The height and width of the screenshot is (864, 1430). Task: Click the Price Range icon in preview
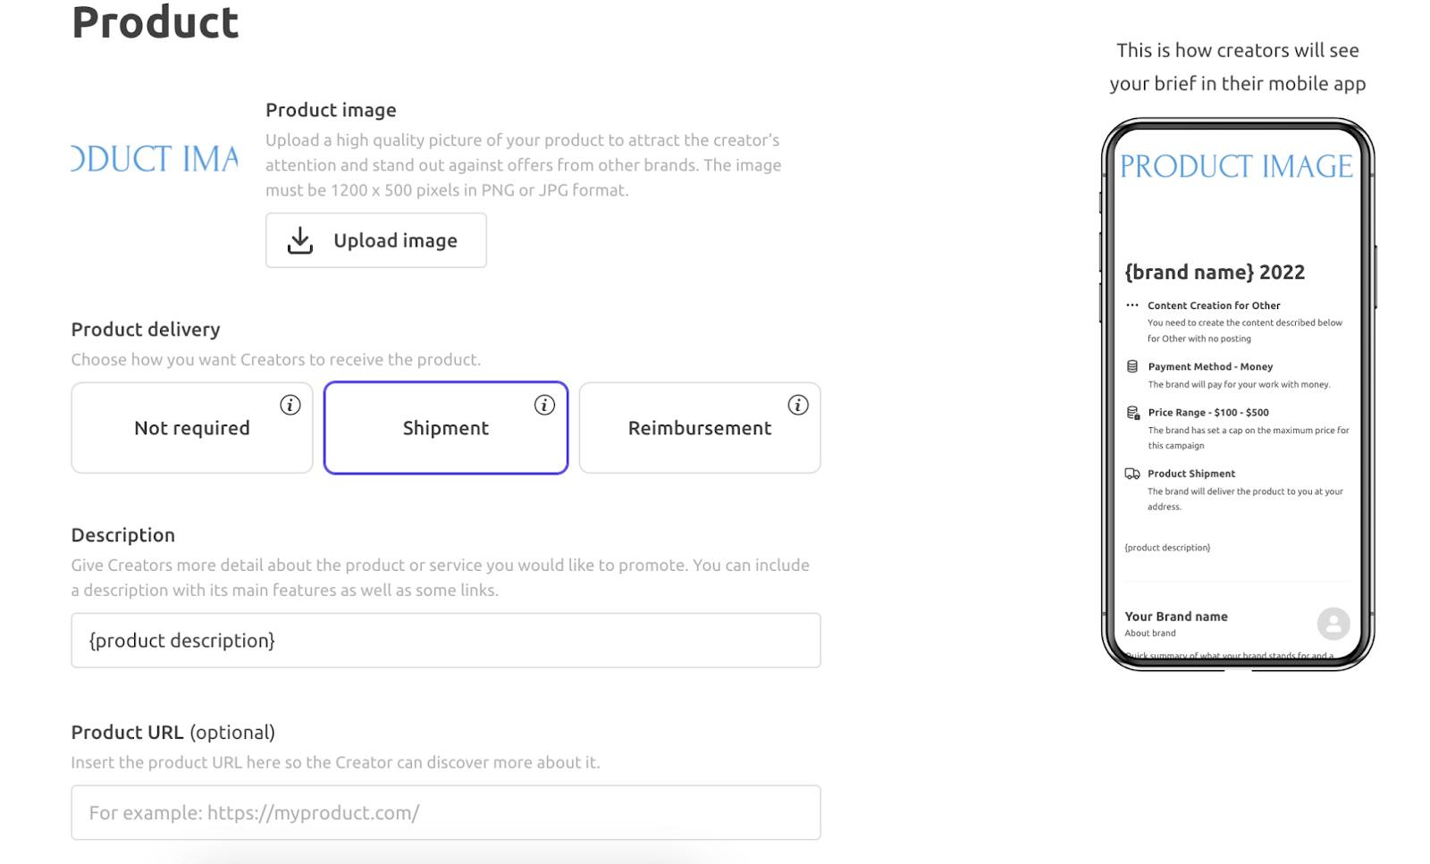pos(1132,412)
